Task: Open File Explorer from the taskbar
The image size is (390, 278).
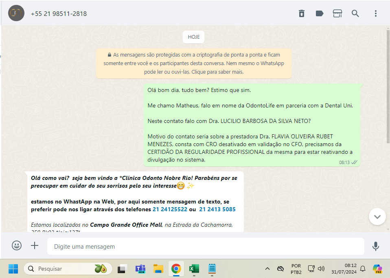Action: [158, 269]
